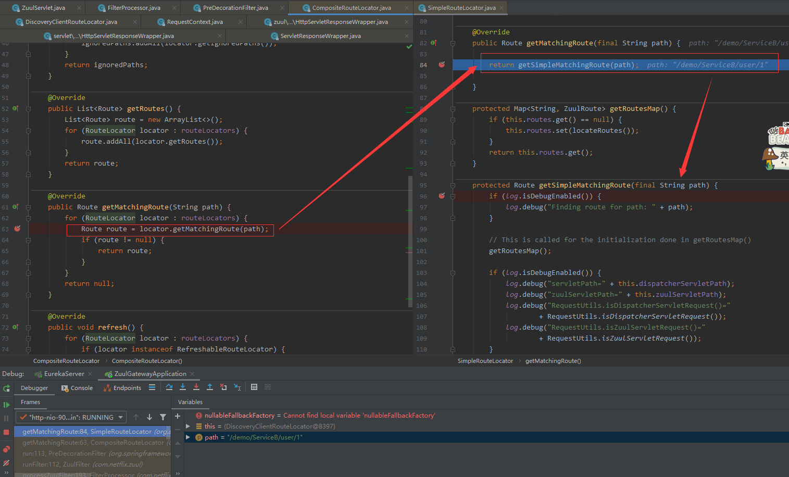
Task: Disable the breakpoint on line 96
Action: tap(442, 196)
